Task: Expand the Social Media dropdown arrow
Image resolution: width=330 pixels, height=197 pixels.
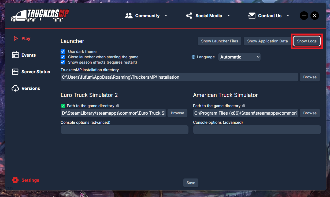Action: (x=229, y=16)
